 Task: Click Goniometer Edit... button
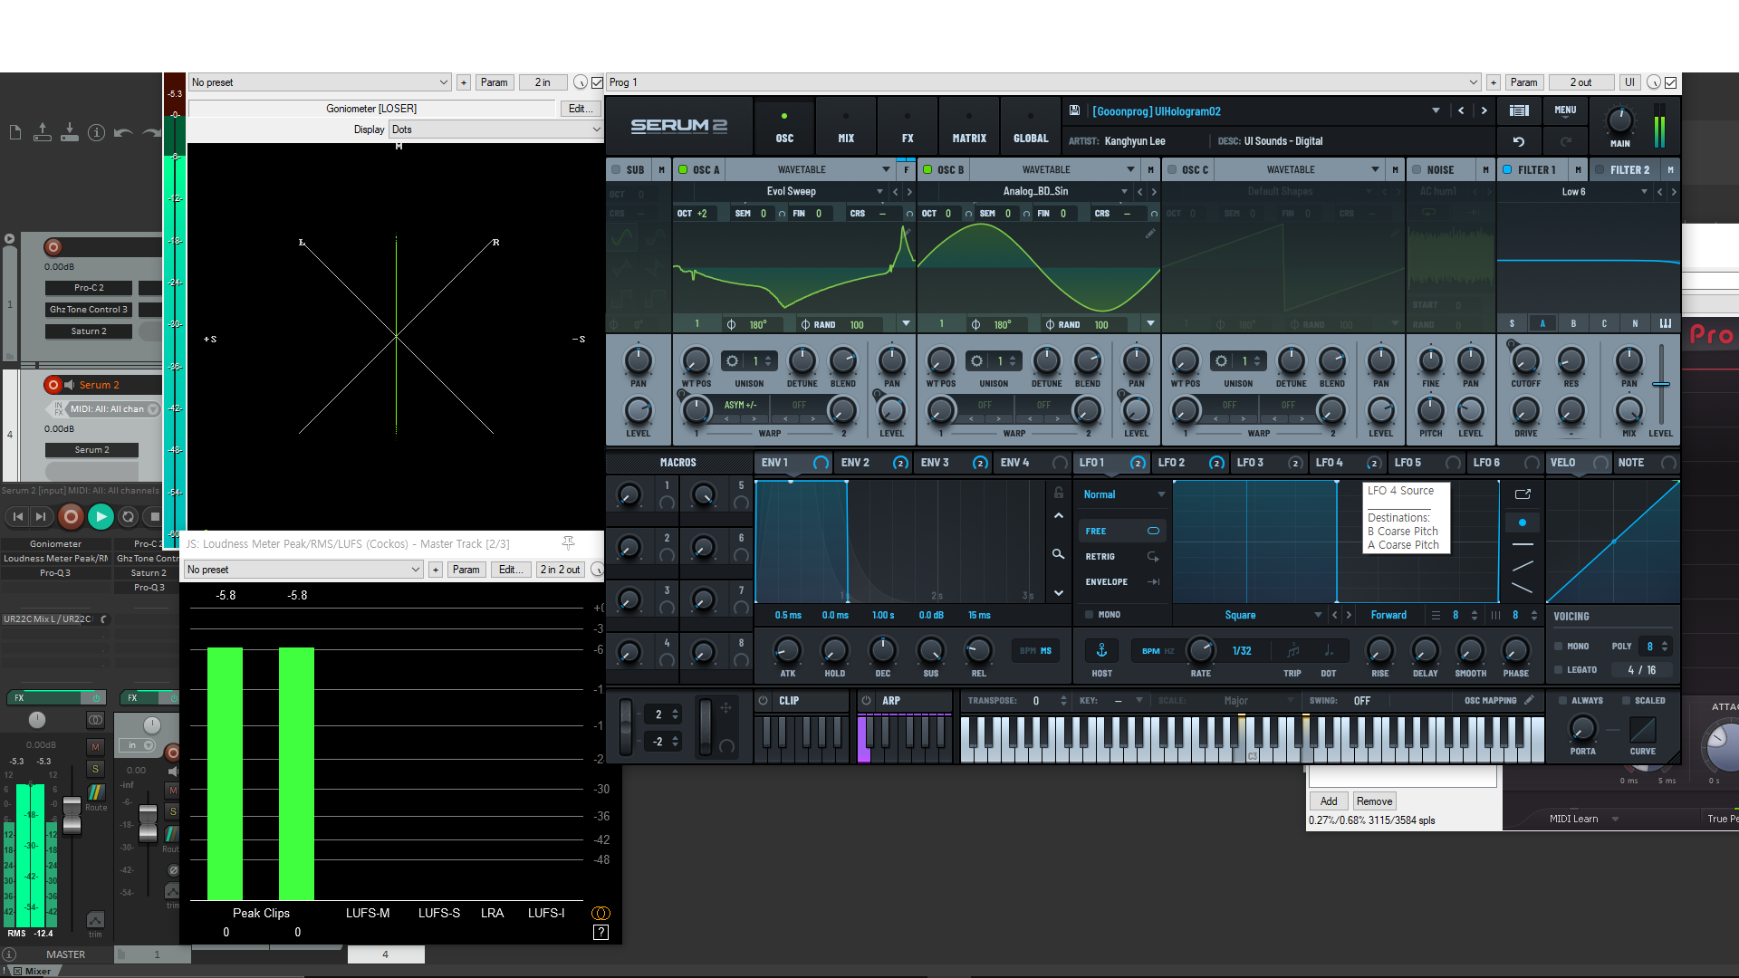coord(581,109)
